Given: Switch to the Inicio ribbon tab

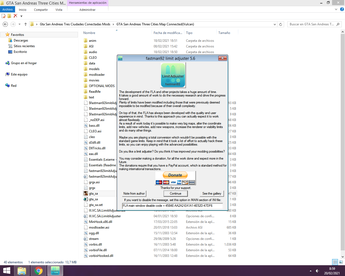Looking at the screenshot, I should pyautogui.click(x=23, y=10).
